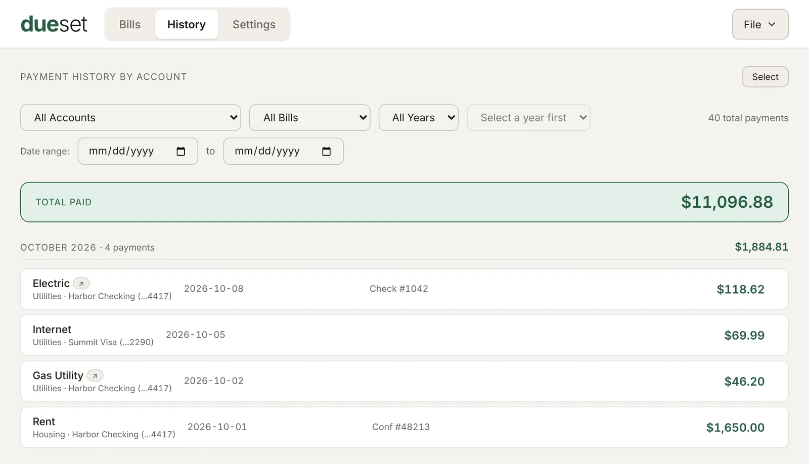Click the total paid $11,096.88 value
The width and height of the screenshot is (809, 464).
point(727,202)
